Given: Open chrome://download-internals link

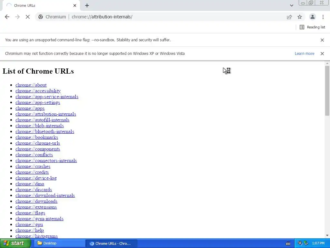Looking at the screenshot, I should coord(45,195).
